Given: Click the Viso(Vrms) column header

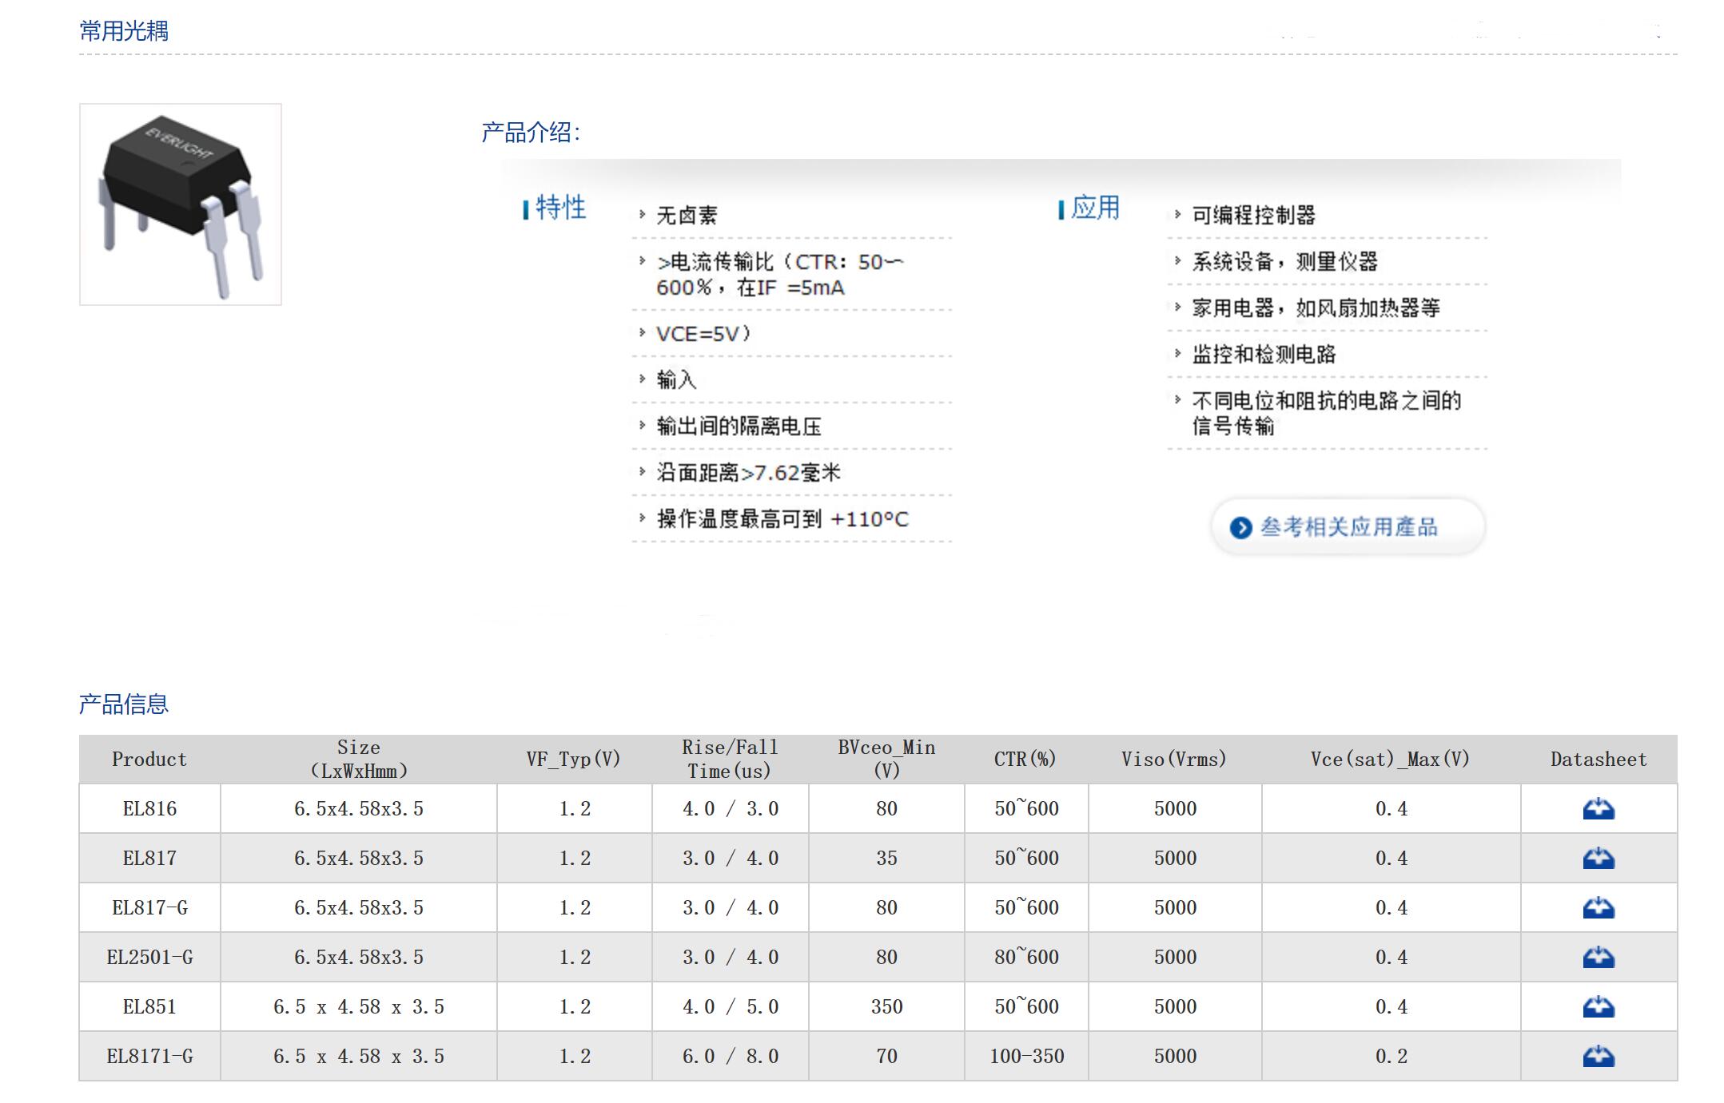Looking at the screenshot, I should [1174, 760].
